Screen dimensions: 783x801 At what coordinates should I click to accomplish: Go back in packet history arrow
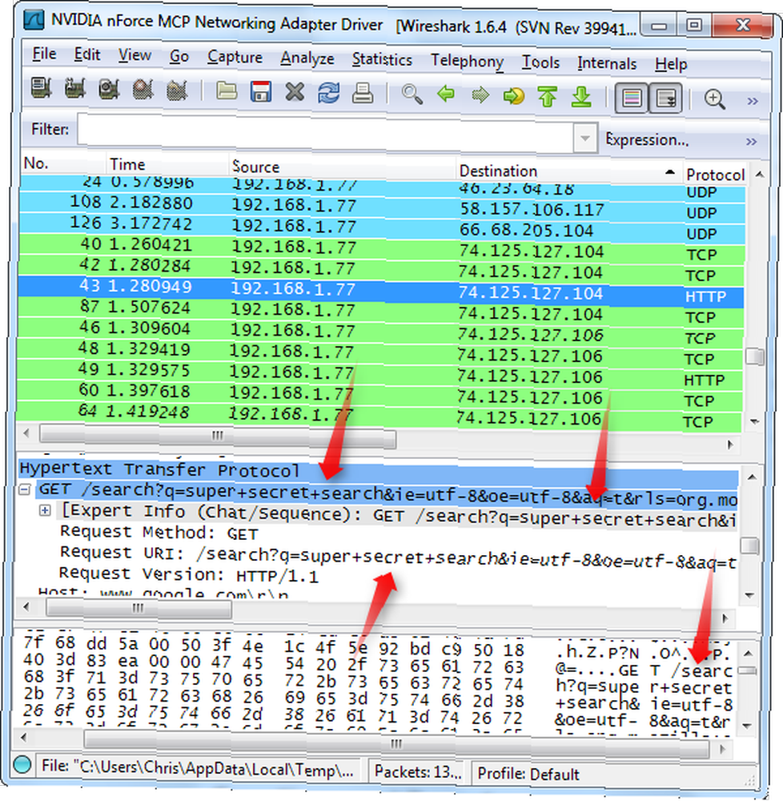coord(446,95)
